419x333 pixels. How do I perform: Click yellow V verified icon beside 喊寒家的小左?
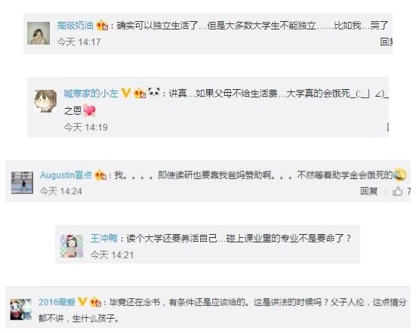click(126, 93)
